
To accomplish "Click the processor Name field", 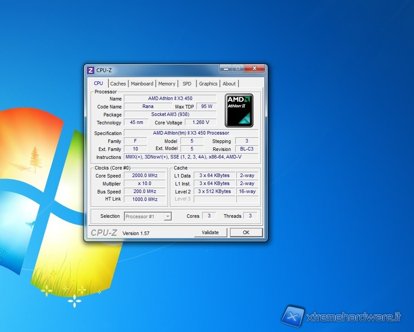I will 170,98.
